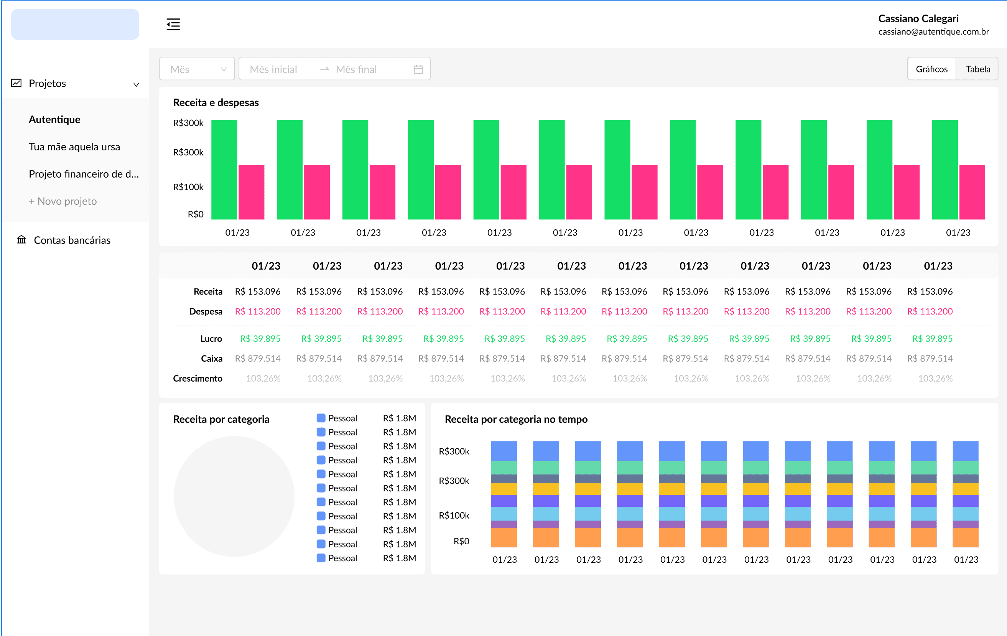1007x636 pixels.
Task: Open the Projeto financeiro de d... project
Action: [x=84, y=174]
